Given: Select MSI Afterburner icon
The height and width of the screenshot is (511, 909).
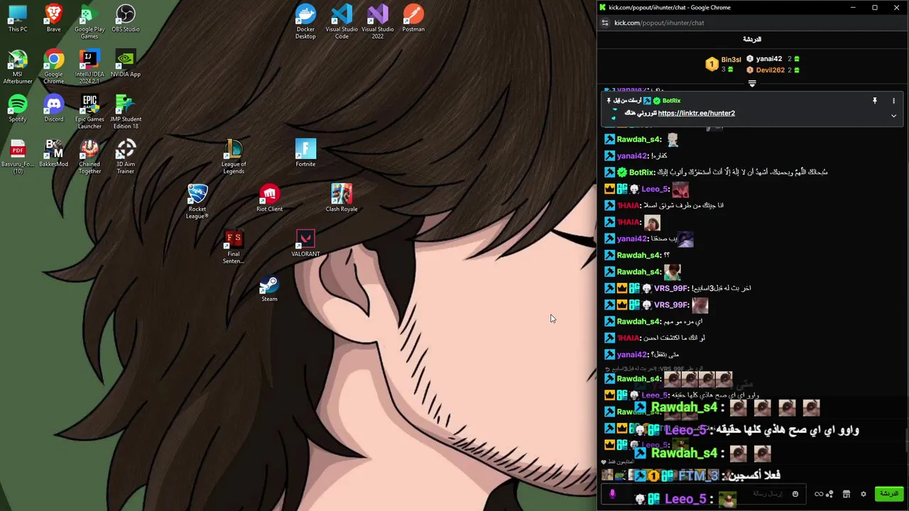Looking at the screenshot, I should point(18,67).
